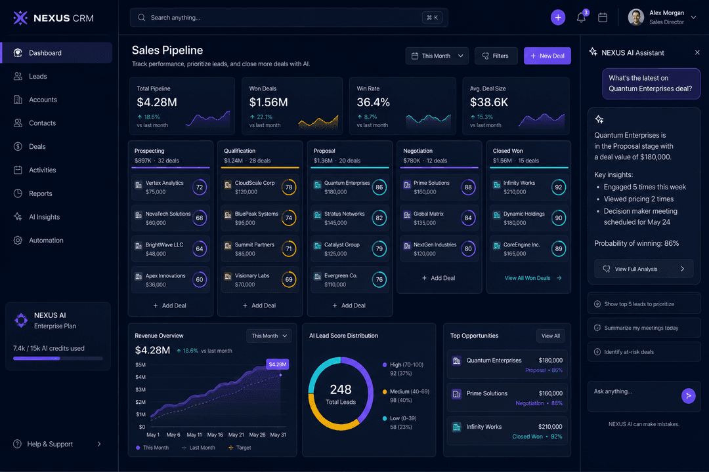Image resolution: width=709 pixels, height=472 pixels.
Task: Expand the Alex Morgan account menu chevron
Action: point(694,18)
